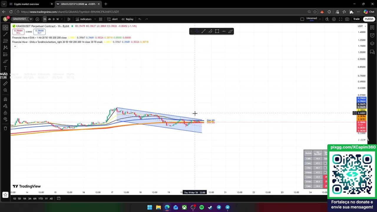Select the ruler measure tool
Image resolution: width=377 pixels, height=212 pixels.
pos(5,84)
